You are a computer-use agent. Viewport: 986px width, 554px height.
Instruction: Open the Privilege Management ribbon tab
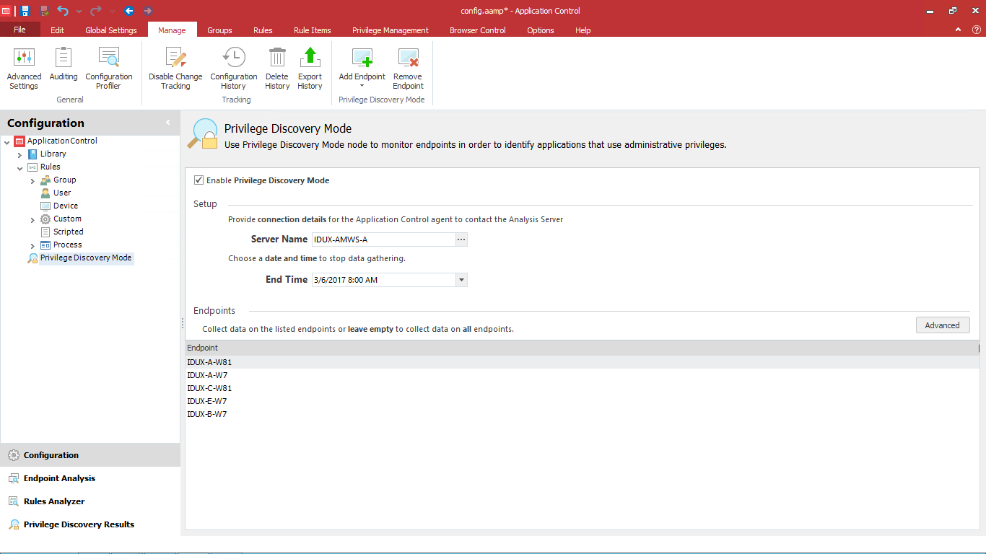pos(390,30)
